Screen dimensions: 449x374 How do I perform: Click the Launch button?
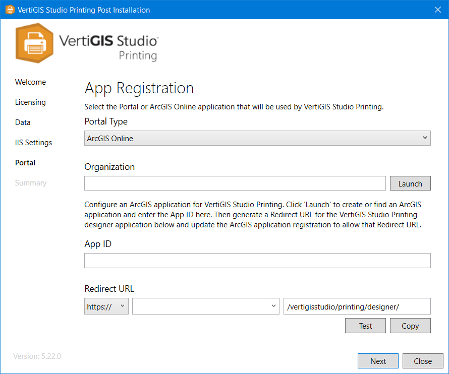pyautogui.click(x=410, y=183)
